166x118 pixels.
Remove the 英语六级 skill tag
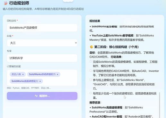(x=23, y=74)
